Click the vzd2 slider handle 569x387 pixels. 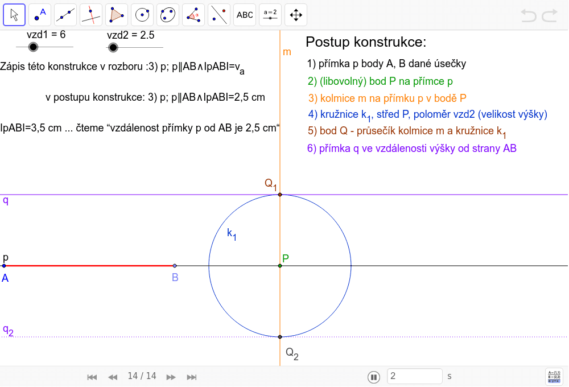click(113, 47)
